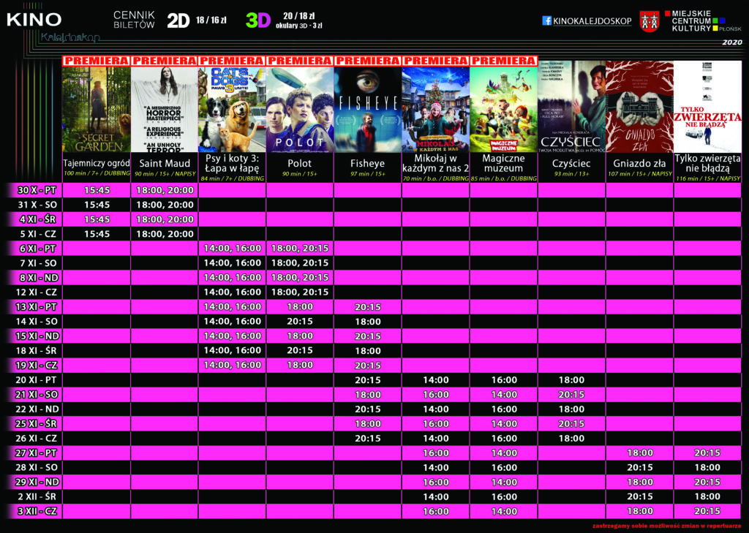Click the '14 XI - SO' date row label
This screenshot has height=533, width=749.
(37, 322)
